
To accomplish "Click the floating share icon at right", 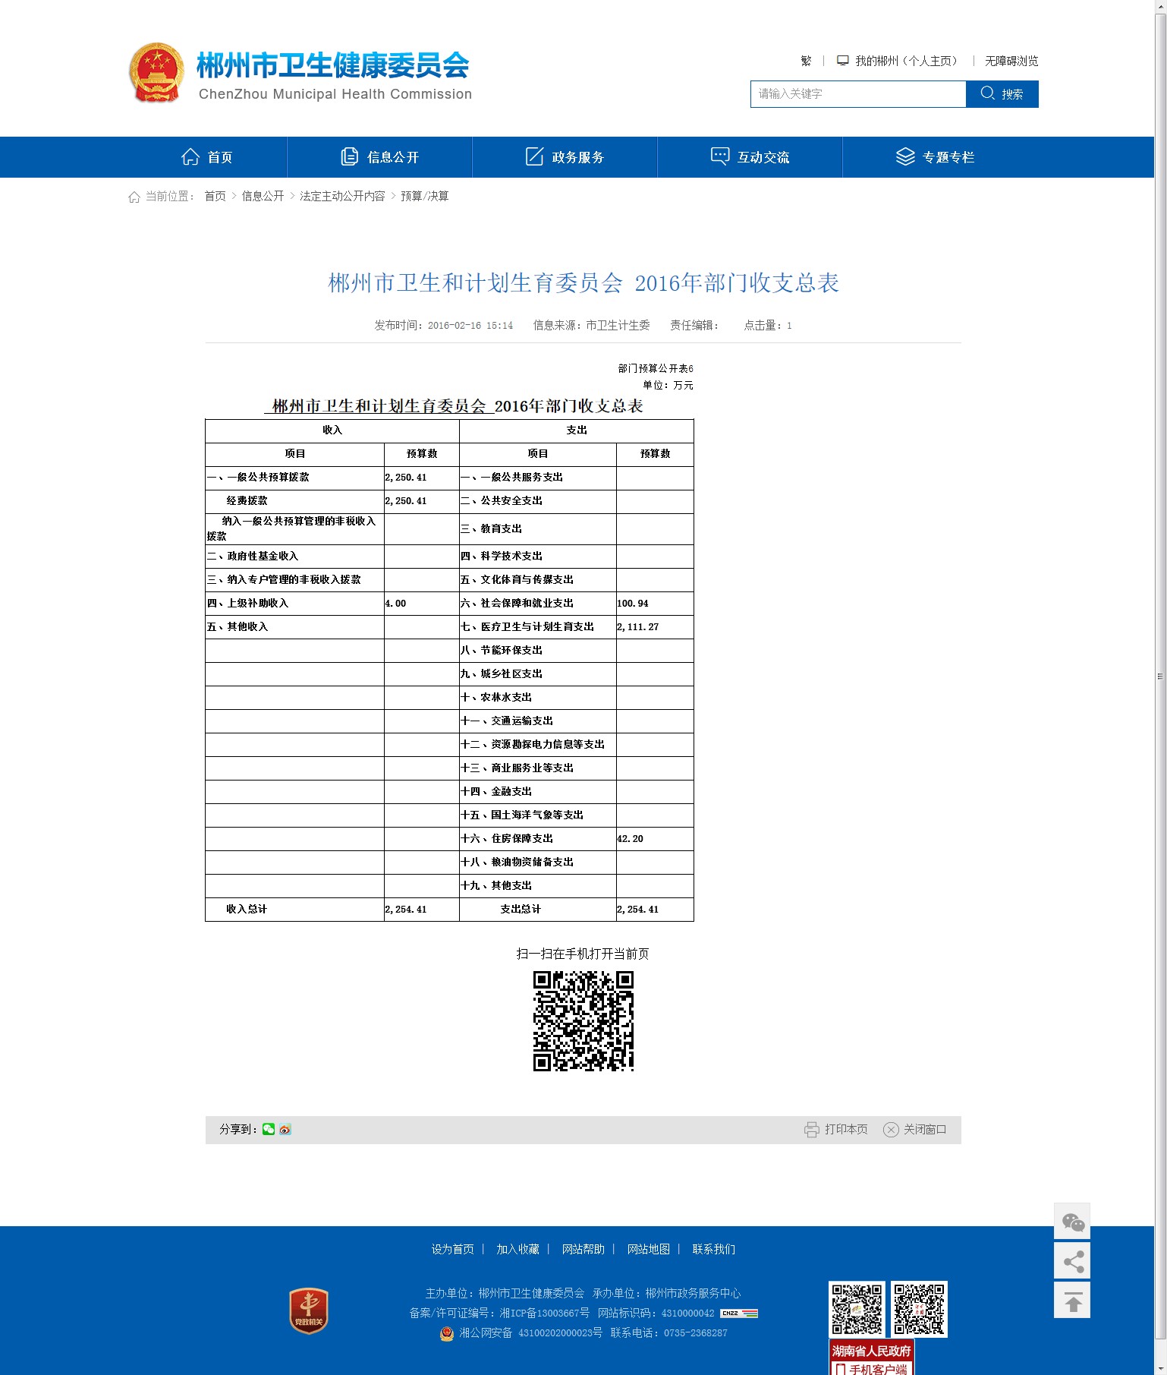I will point(1072,1261).
